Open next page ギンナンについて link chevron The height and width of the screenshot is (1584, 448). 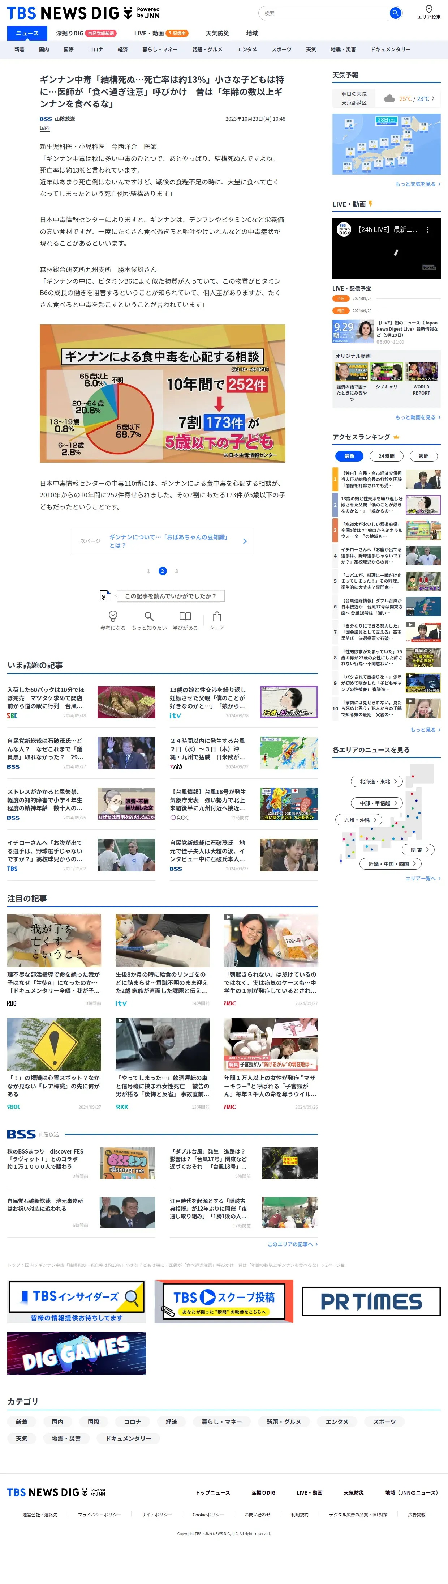pos(245,541)
